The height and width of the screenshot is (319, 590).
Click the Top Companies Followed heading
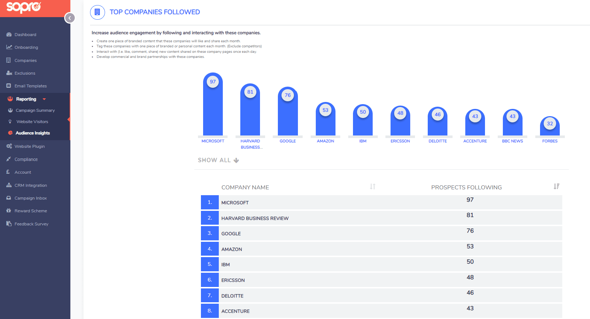click(x=155, y=12)
